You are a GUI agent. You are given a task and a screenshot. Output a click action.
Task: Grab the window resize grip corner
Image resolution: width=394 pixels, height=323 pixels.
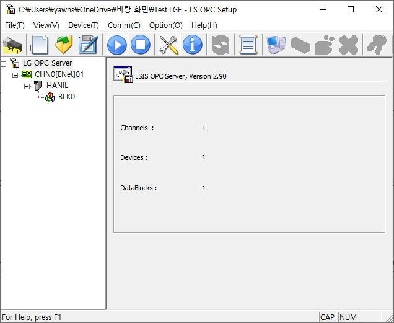[x=389, y=318]
